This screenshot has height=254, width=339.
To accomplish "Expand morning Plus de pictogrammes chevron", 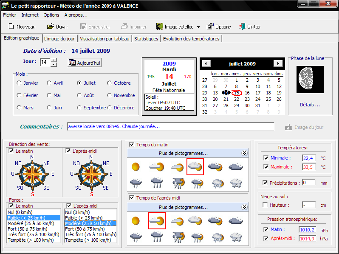I will (x=244, y=153).
